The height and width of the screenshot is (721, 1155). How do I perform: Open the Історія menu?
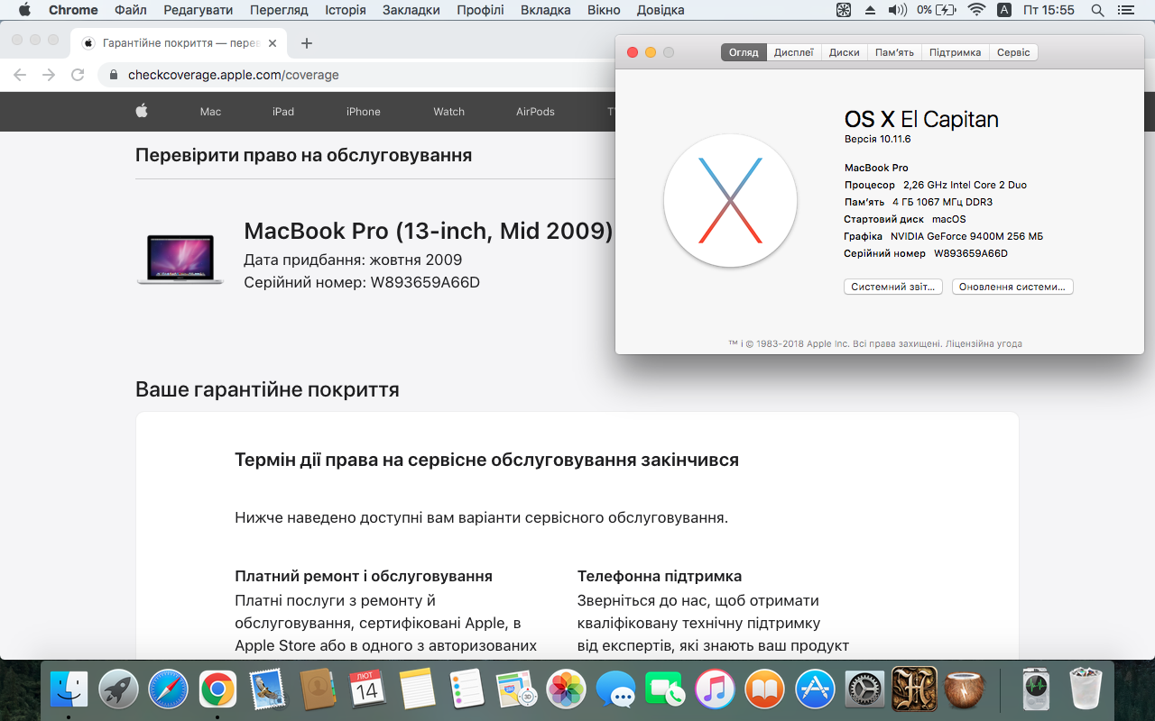pyautogui.click(x=346, y=10)
